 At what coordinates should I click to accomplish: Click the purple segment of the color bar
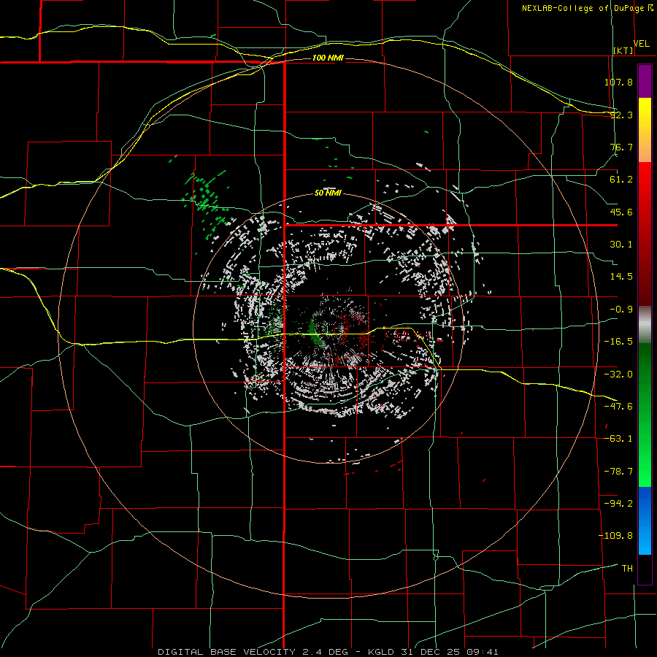point(645,81)
